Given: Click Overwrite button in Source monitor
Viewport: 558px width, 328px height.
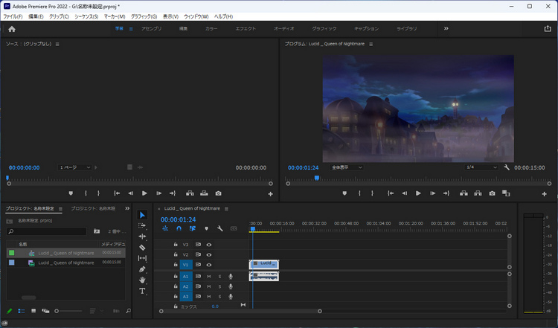Looking at the screenshot, I should tap(204, 193).
